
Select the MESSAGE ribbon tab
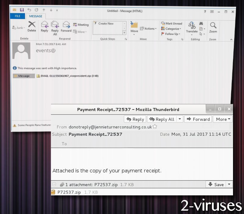click(x=36, y=16)
